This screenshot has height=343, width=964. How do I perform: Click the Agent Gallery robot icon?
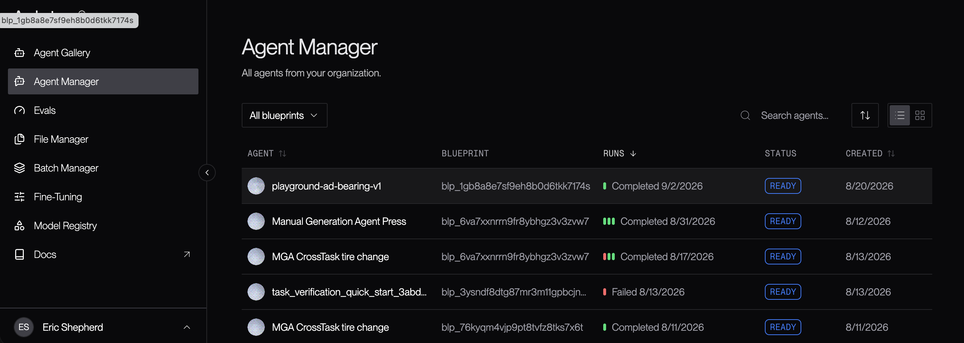click(x=19, y=53)
